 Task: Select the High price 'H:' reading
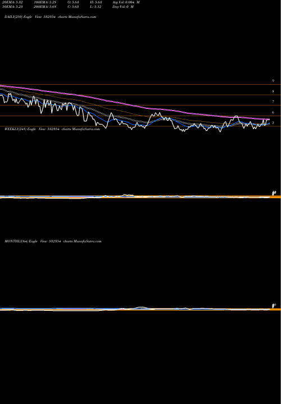click(x=96, y=2)
